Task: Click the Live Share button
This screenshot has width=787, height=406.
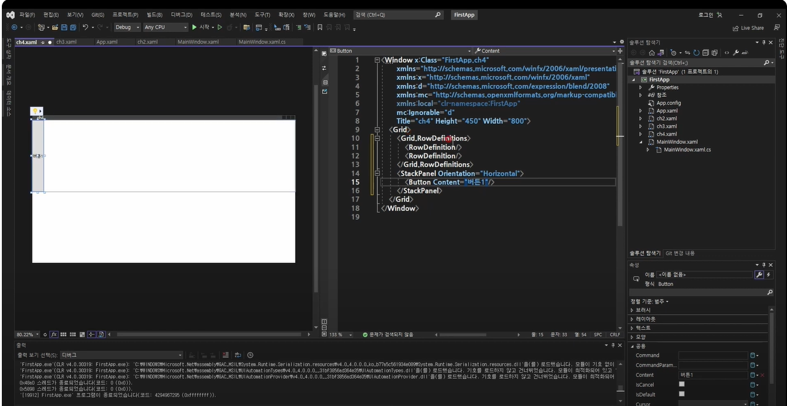Action: (748, 28)
